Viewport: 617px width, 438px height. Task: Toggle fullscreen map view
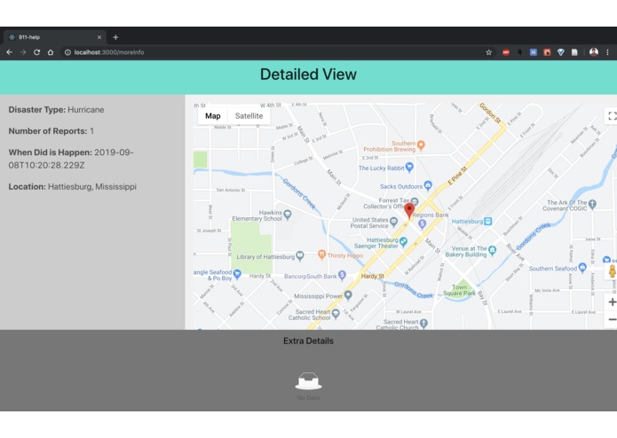612,116
